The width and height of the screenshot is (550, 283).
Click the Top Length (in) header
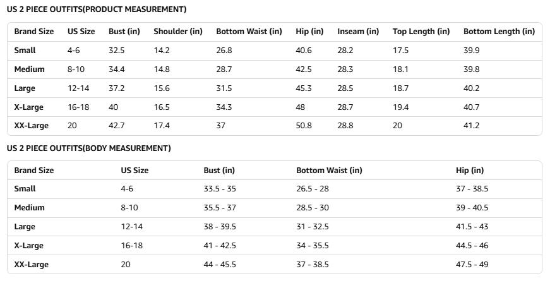pos(421,32)
